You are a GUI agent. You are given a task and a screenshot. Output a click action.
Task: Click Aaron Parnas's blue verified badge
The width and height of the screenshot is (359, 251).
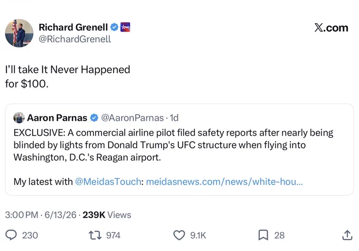94,118
